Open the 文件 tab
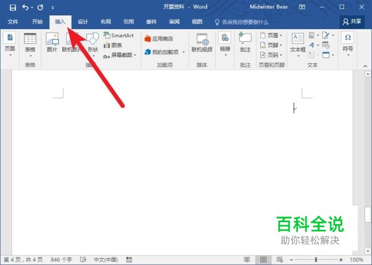This screenshot has height=265, width=372. [x=13, y=22]
